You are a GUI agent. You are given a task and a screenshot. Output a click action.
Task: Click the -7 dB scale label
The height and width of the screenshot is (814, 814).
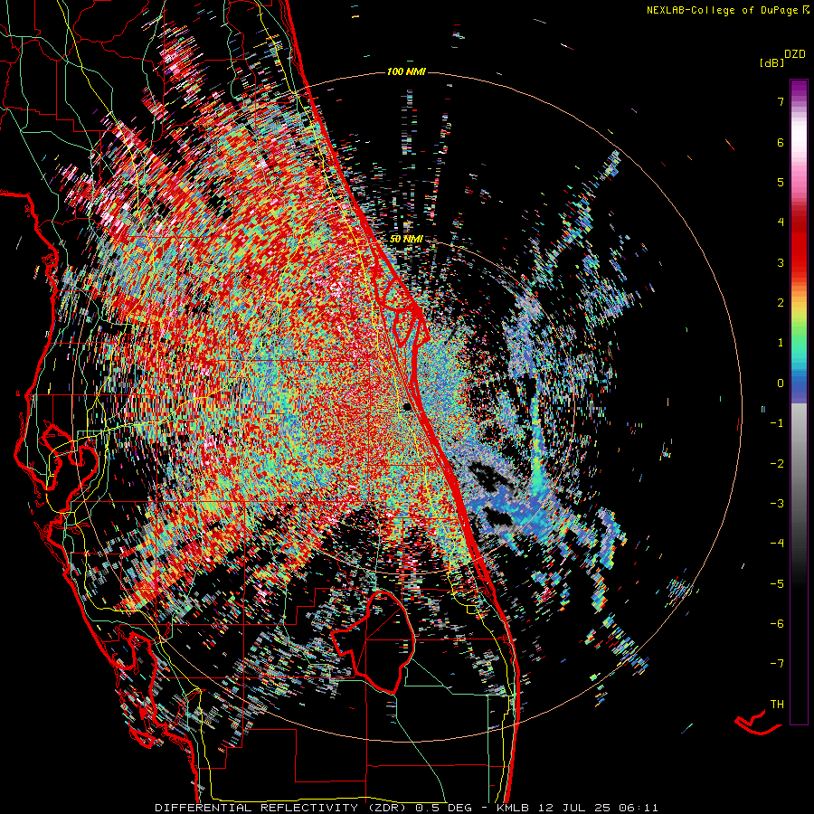pos(777,664)
